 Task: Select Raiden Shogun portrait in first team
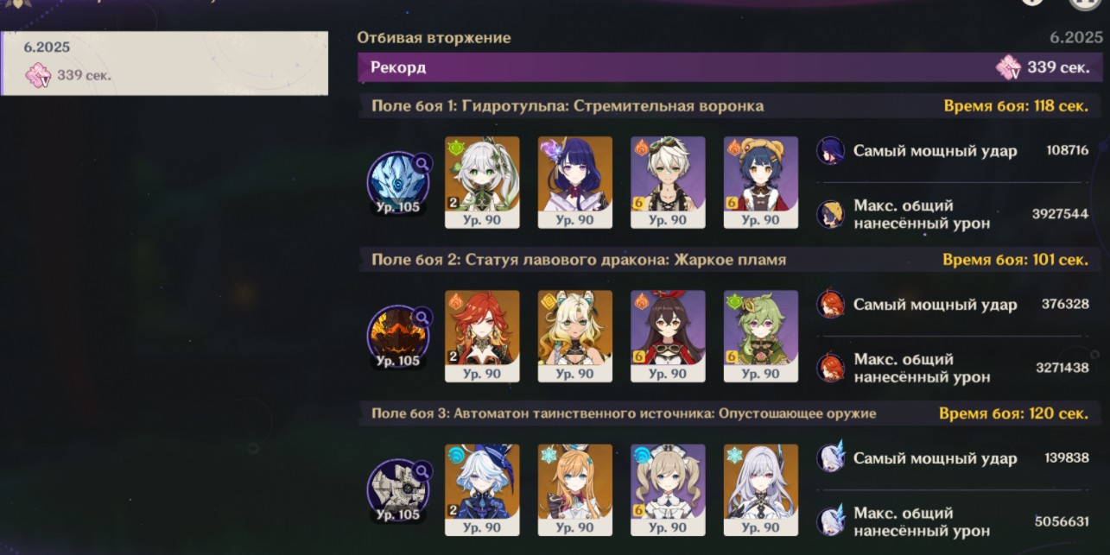tap(575, 182)
